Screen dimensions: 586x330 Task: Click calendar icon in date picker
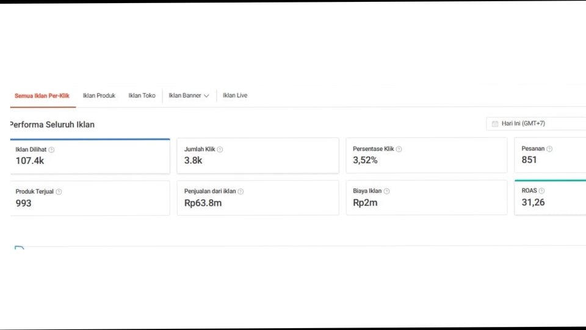coord(495,124)
